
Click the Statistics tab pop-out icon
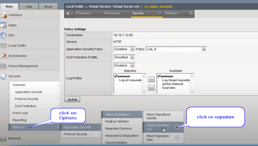pos(191,13)
